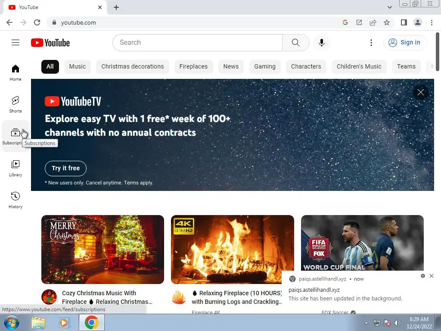Open Windows Media Player from taskbar

tap(65, 322)
